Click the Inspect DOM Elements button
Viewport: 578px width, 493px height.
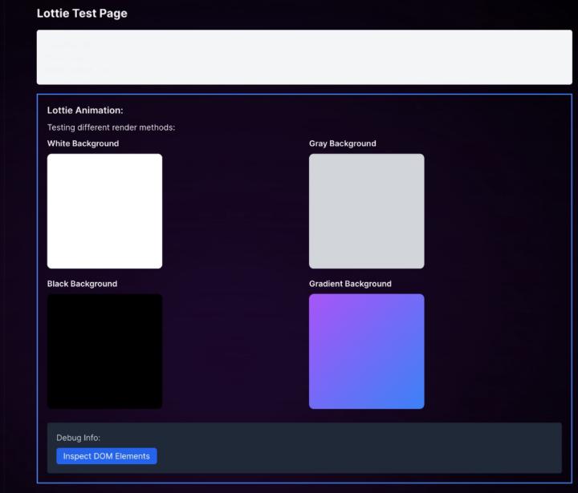(x=106, y=456)
